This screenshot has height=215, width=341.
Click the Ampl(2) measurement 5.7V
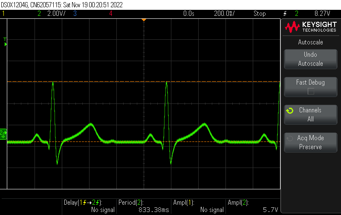[252, 206]
